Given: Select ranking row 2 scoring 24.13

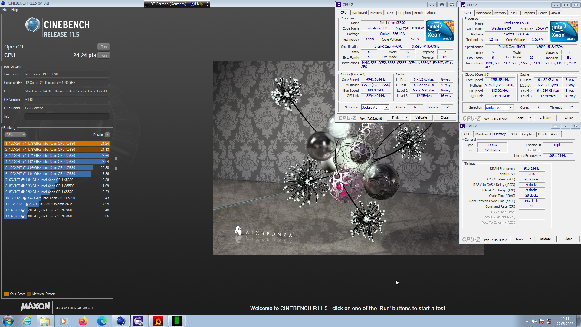Looking at the screenshot, I should coord(57,150).
